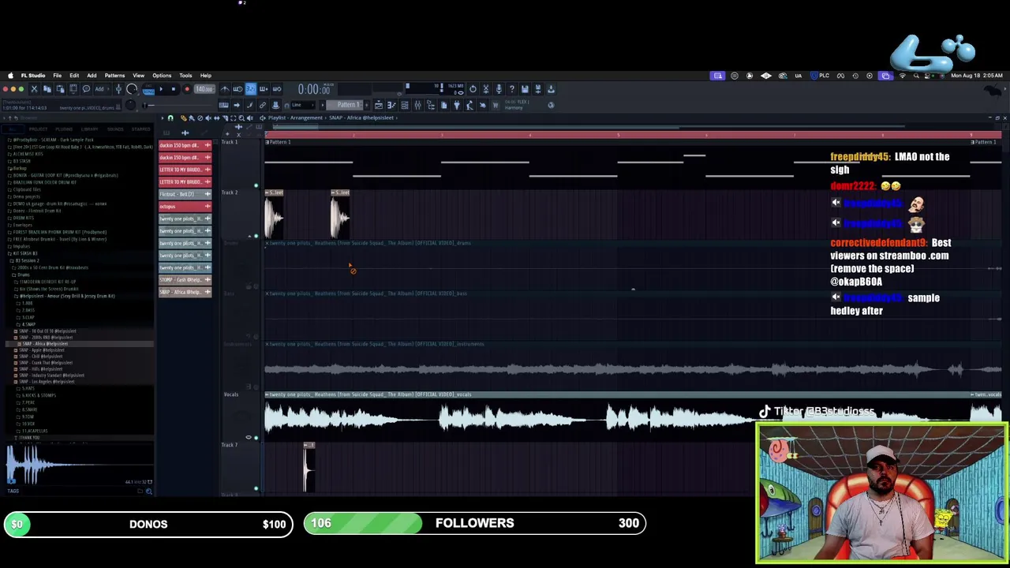Select LETTER TO MY BRUDDA first clip

tap(185, 170)
